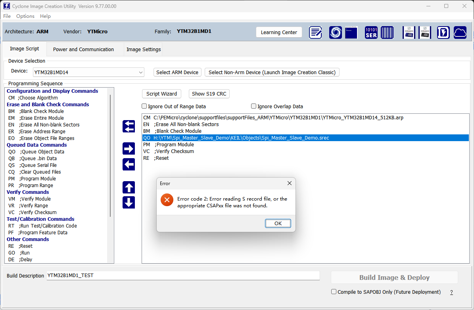
Task: Click the Cyclone swirl icon in toolbar
Action: point(335,33)
